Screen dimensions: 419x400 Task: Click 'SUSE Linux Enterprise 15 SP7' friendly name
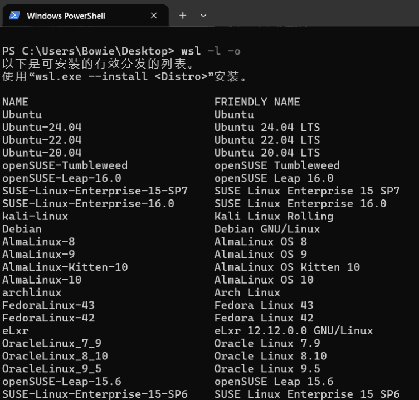pyautogui.click(x=307, y=191)
